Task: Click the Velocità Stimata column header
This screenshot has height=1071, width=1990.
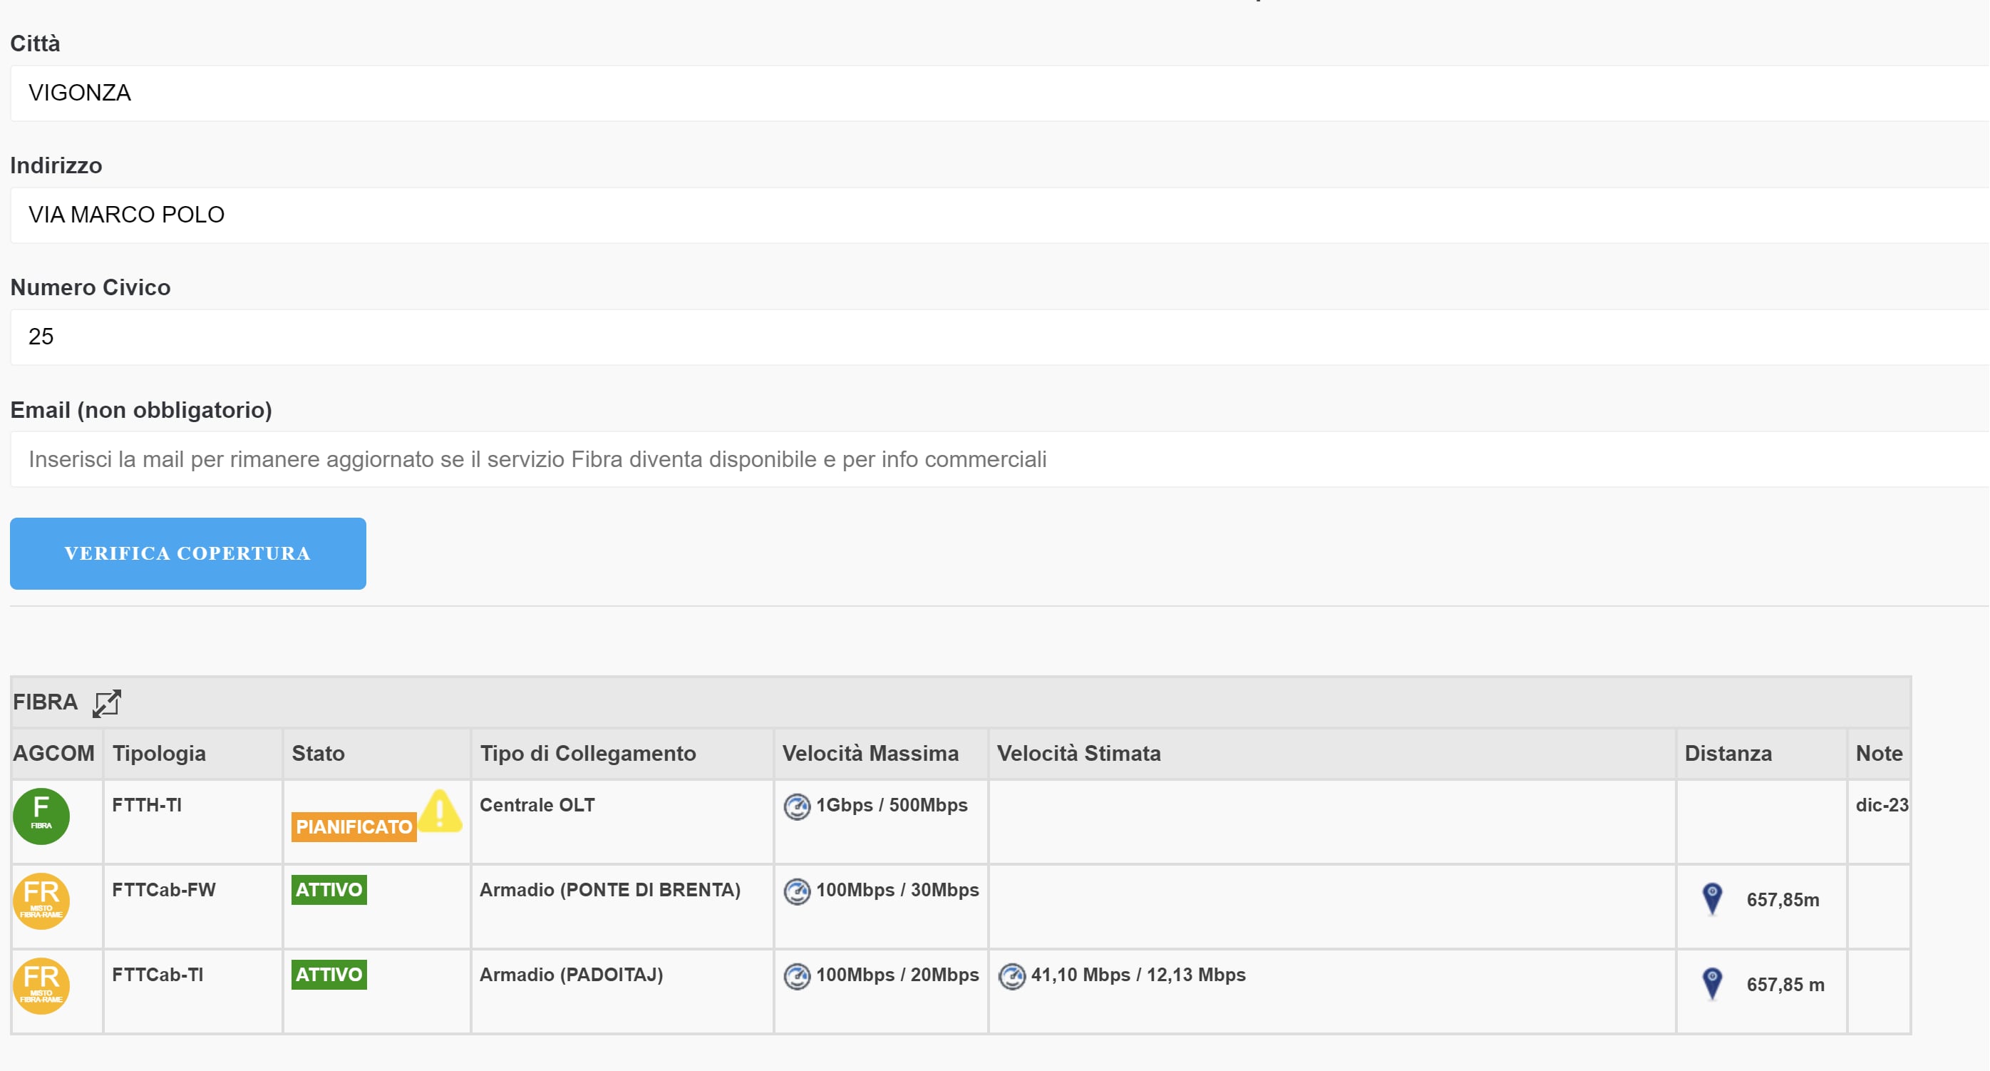Action: (1078, 754)
